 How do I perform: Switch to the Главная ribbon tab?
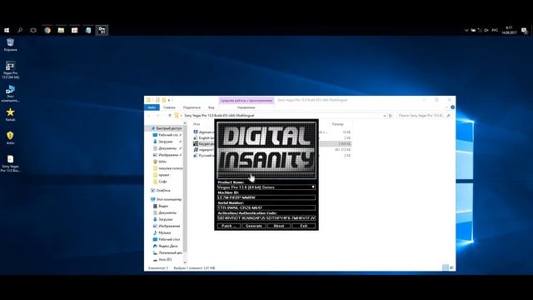pos(169,107)
